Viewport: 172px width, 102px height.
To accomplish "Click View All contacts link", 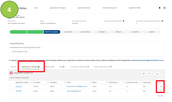I will pyautogui.click(x=160, y=96).
